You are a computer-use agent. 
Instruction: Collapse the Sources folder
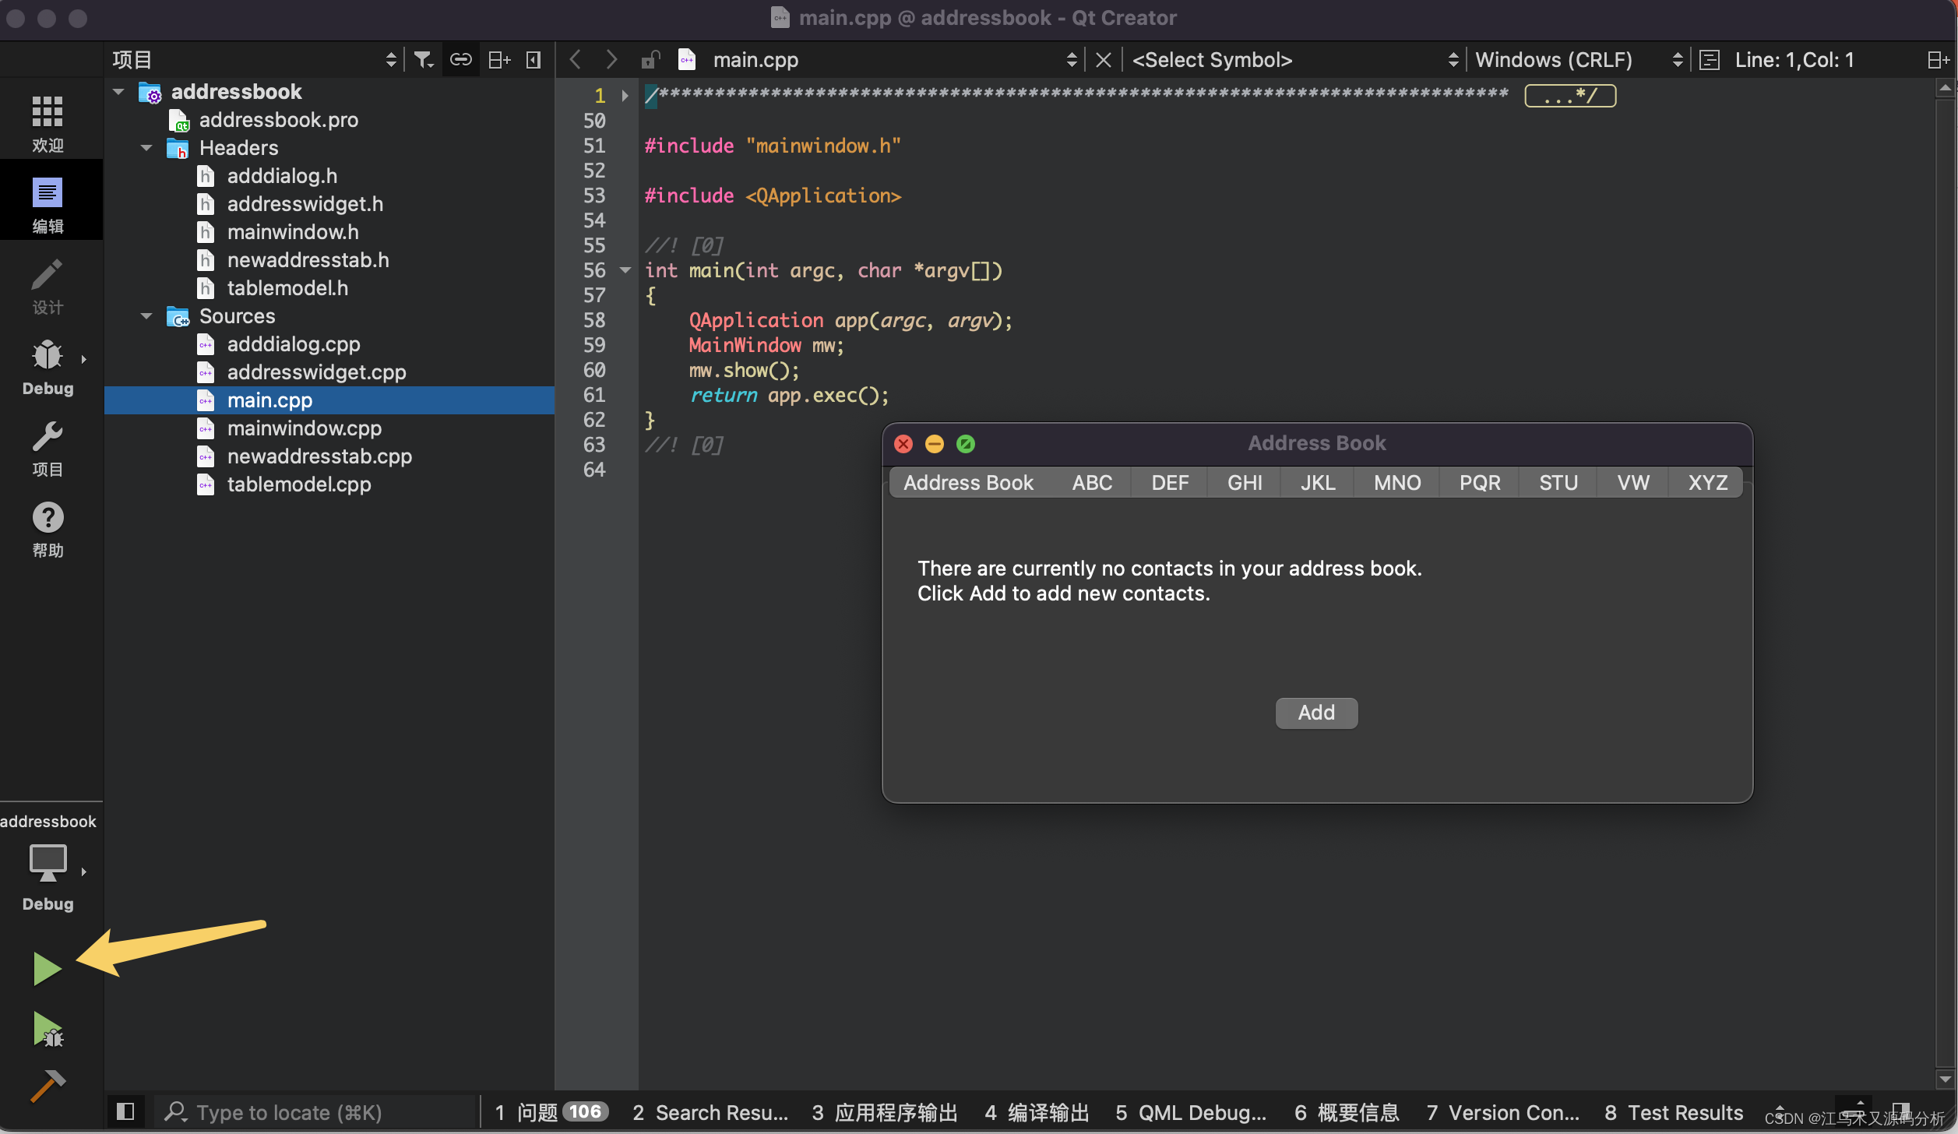[146, 316]
